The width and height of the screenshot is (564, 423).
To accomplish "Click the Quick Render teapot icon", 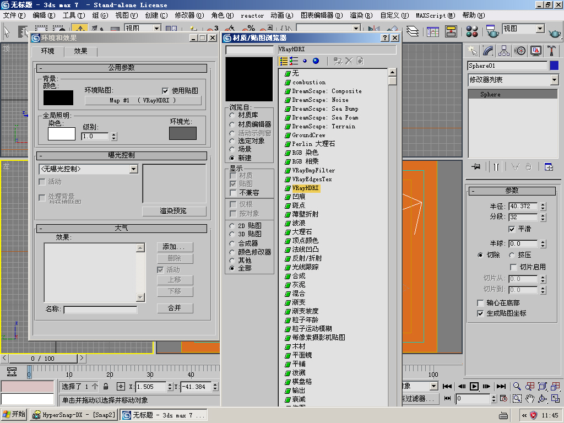I will (x=555, y=33).
